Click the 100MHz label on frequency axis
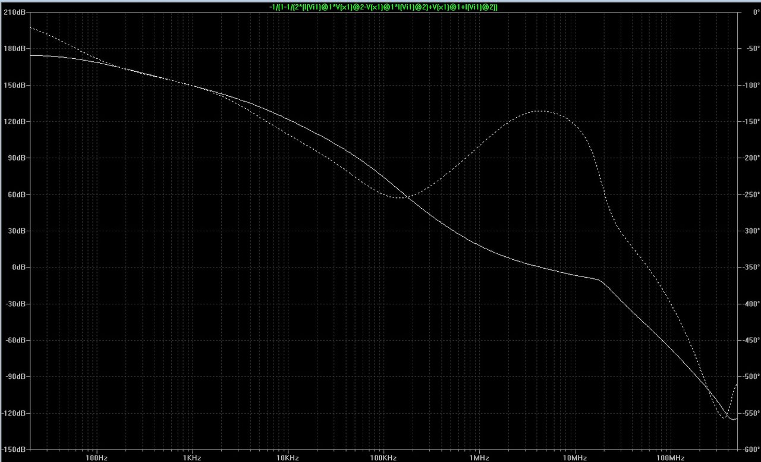The image size is (761, 462). (x=671, y=458)
